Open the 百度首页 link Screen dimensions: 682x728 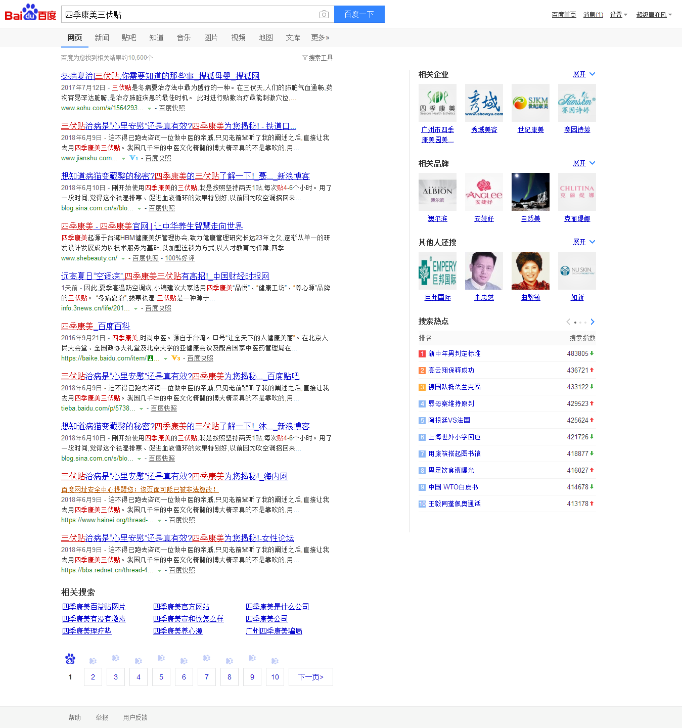[x=564, y=15]
